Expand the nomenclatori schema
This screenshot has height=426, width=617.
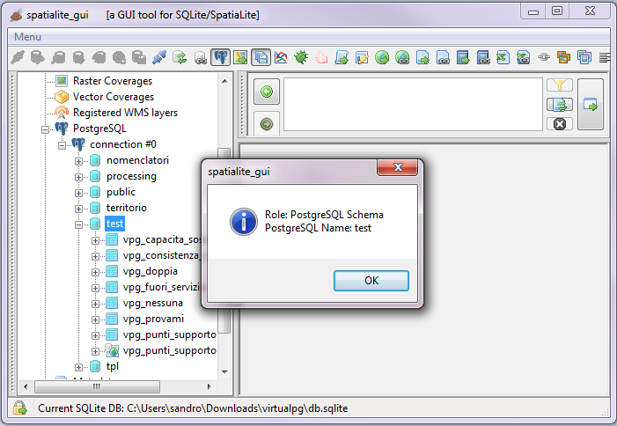coord(78,161)
